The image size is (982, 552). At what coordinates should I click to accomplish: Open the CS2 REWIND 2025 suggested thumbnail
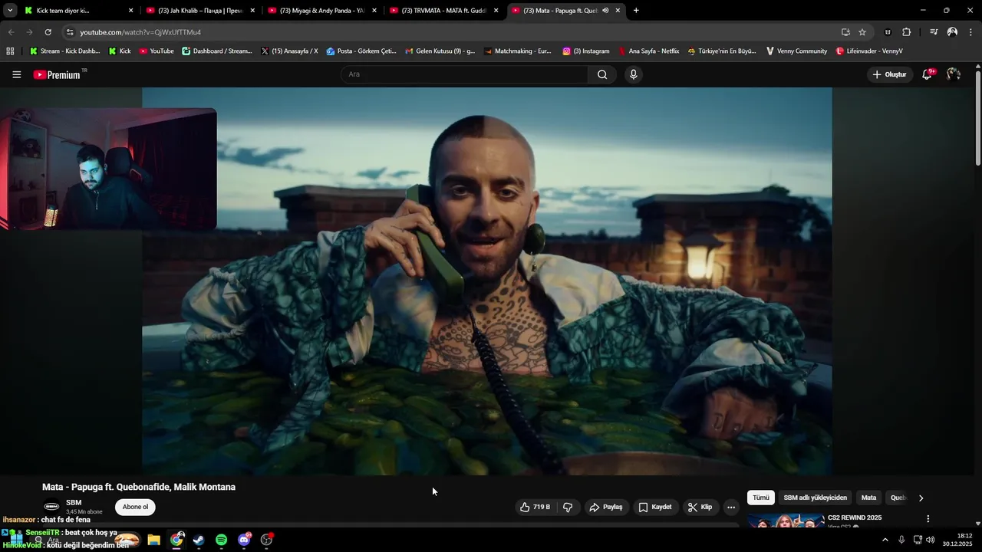tap(786, 522)
